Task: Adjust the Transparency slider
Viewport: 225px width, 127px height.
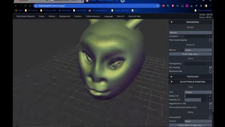Action: (x=195, y=64)
